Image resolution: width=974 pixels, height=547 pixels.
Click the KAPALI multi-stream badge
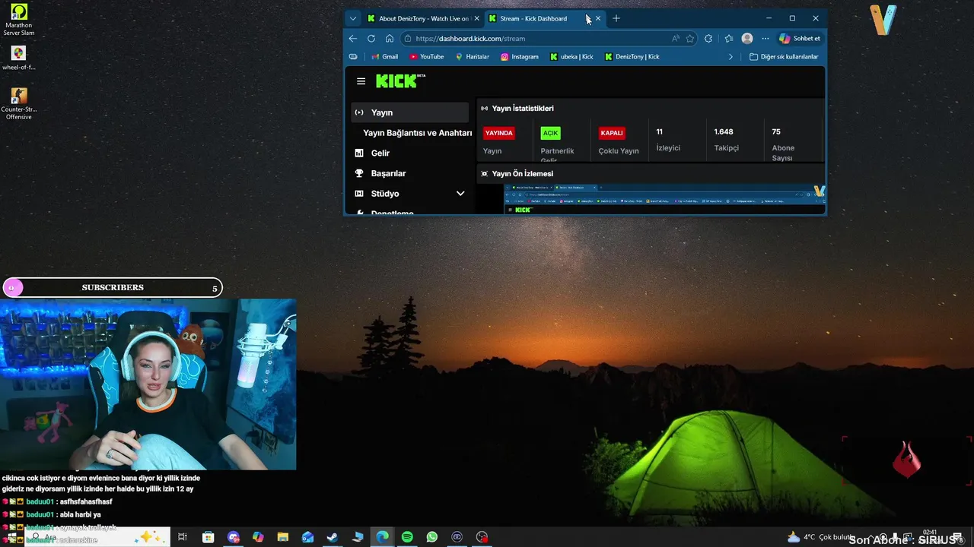[x=612, y=133]
